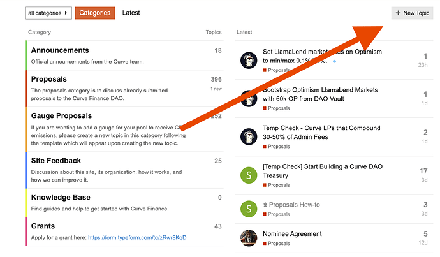
Task: Click the 43 topics count for Grants
Action: (217, 226)
